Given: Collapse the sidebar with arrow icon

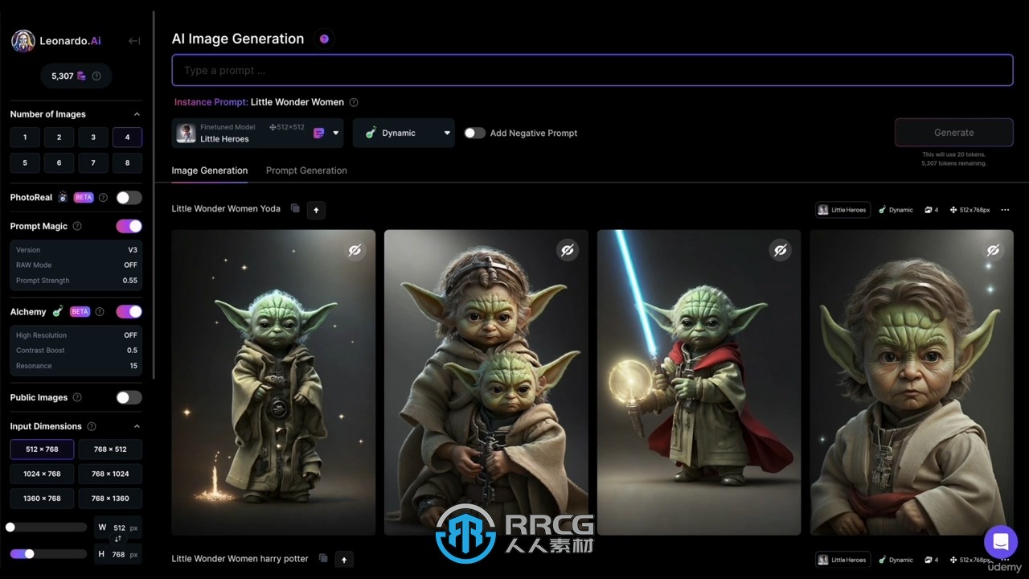Looking at the screenshot, I should [x=134, y=41].
